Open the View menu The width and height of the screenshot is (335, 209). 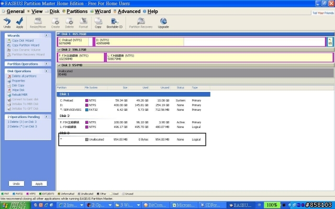tap(35, 11)
